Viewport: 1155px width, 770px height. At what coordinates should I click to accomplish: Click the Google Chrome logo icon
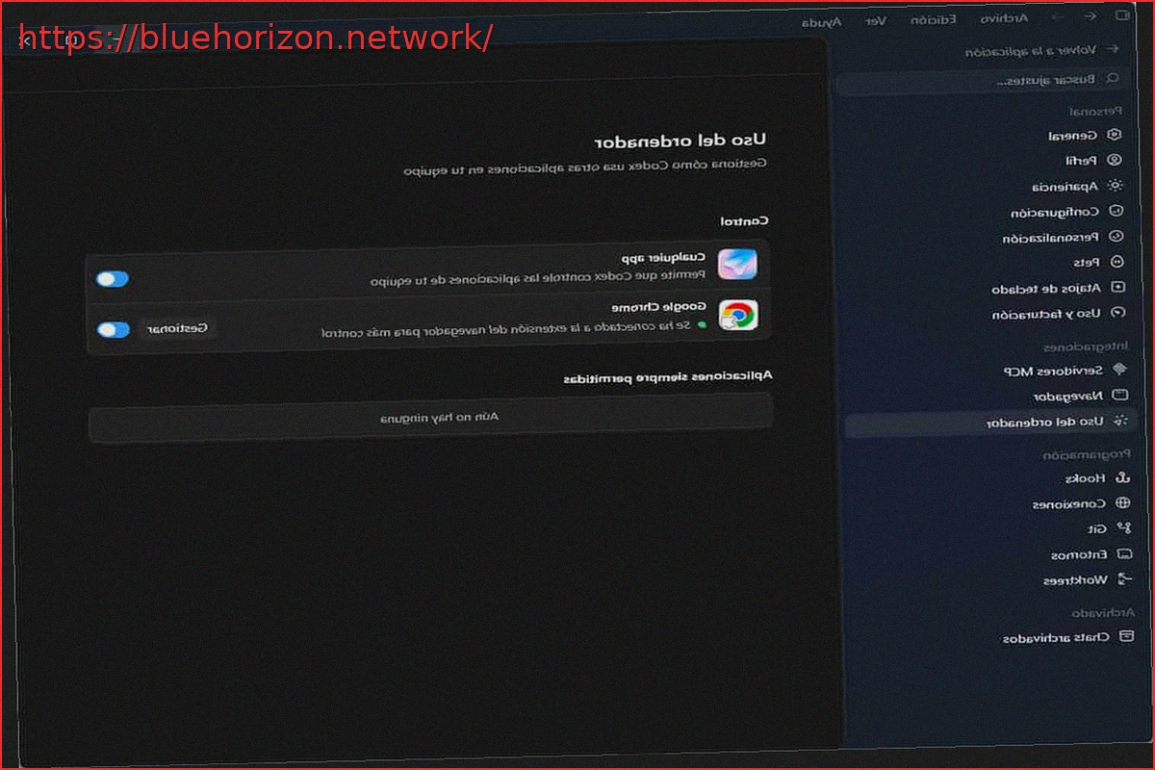(x=738, y=316)
